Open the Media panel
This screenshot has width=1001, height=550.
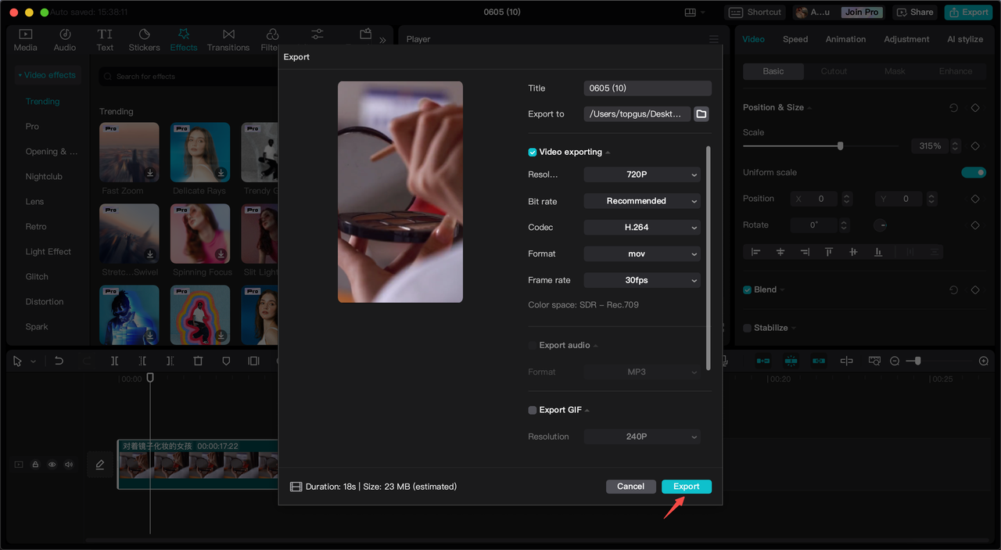[x=25, y=40]
